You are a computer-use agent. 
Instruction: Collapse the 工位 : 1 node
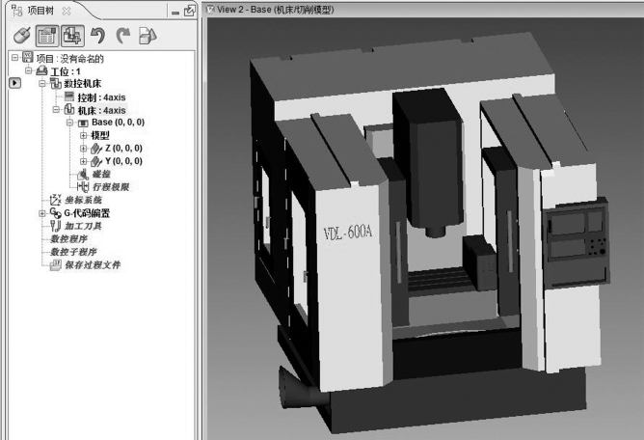(x=29, y=70)
